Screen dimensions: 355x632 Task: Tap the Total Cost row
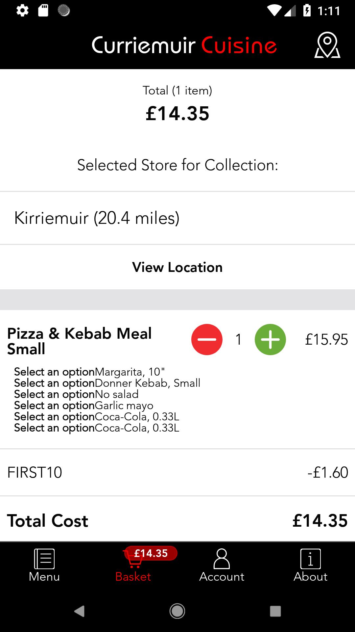177,520
